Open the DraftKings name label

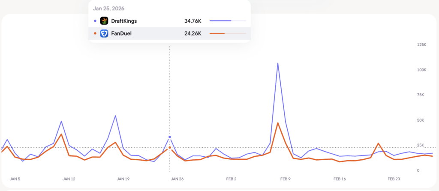pos(124,21)
